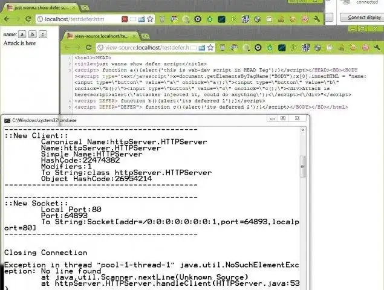Open the wrench menu in the view-source window
This screenshot has width=384, height=290.
[377, 48]
